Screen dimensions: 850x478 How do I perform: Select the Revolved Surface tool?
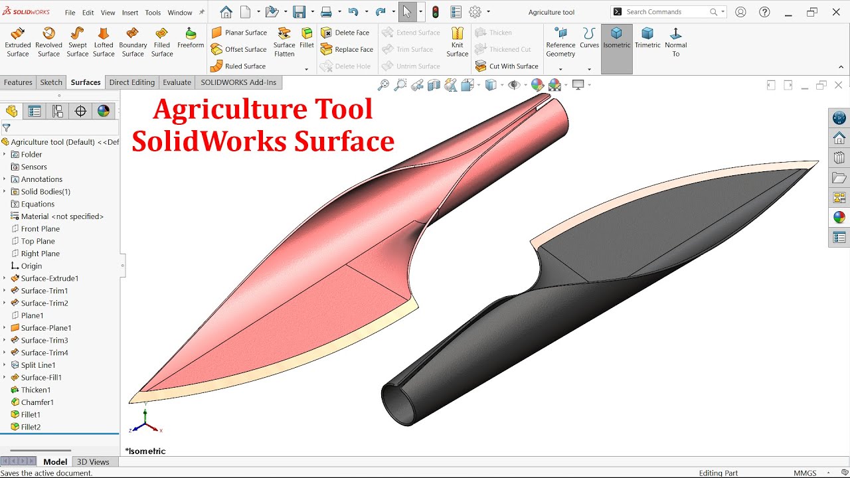coord(48,42)
